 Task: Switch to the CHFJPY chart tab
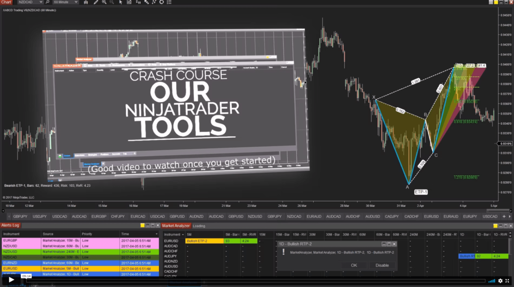click(x=117, y=216)
